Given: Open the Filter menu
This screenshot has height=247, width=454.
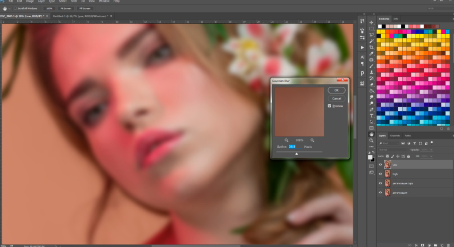Looking at the screenshot, I should pyautogui.click(x=74, y=1).
